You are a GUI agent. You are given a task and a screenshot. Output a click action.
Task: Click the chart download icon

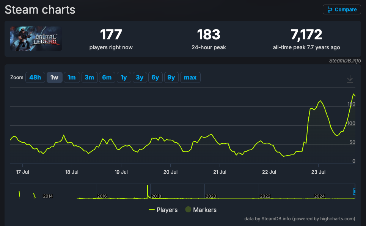pos(350,79)
